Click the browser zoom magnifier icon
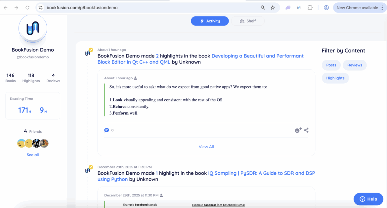Image resolution: width=387 pixels, height=208 pixels. point(263,8)
